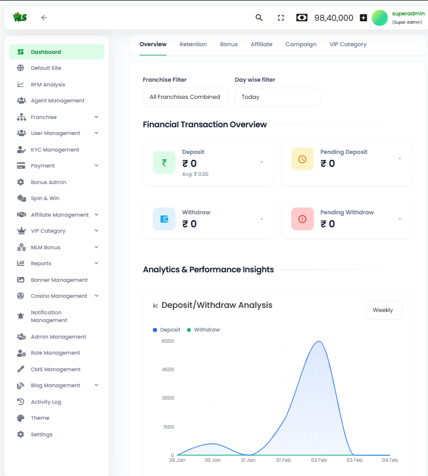Click the Theme palette icon in sidebar
Viewport: 428px width, 476px height.
(21, 418)
